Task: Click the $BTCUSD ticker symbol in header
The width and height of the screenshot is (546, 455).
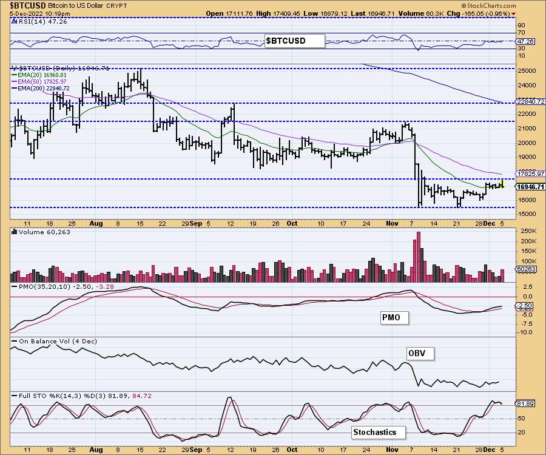Action: (28, 5)
